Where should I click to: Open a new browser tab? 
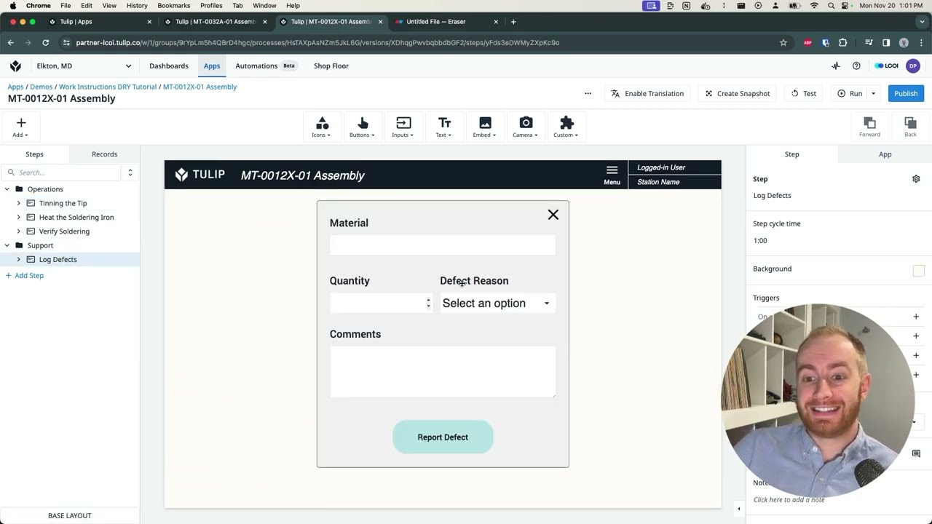tap(513, 22)
